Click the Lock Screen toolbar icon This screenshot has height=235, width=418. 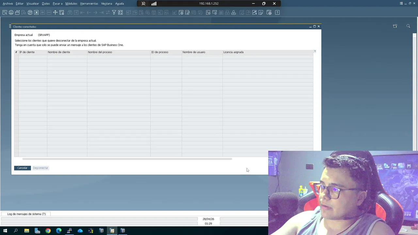click(x=61, y=12)
